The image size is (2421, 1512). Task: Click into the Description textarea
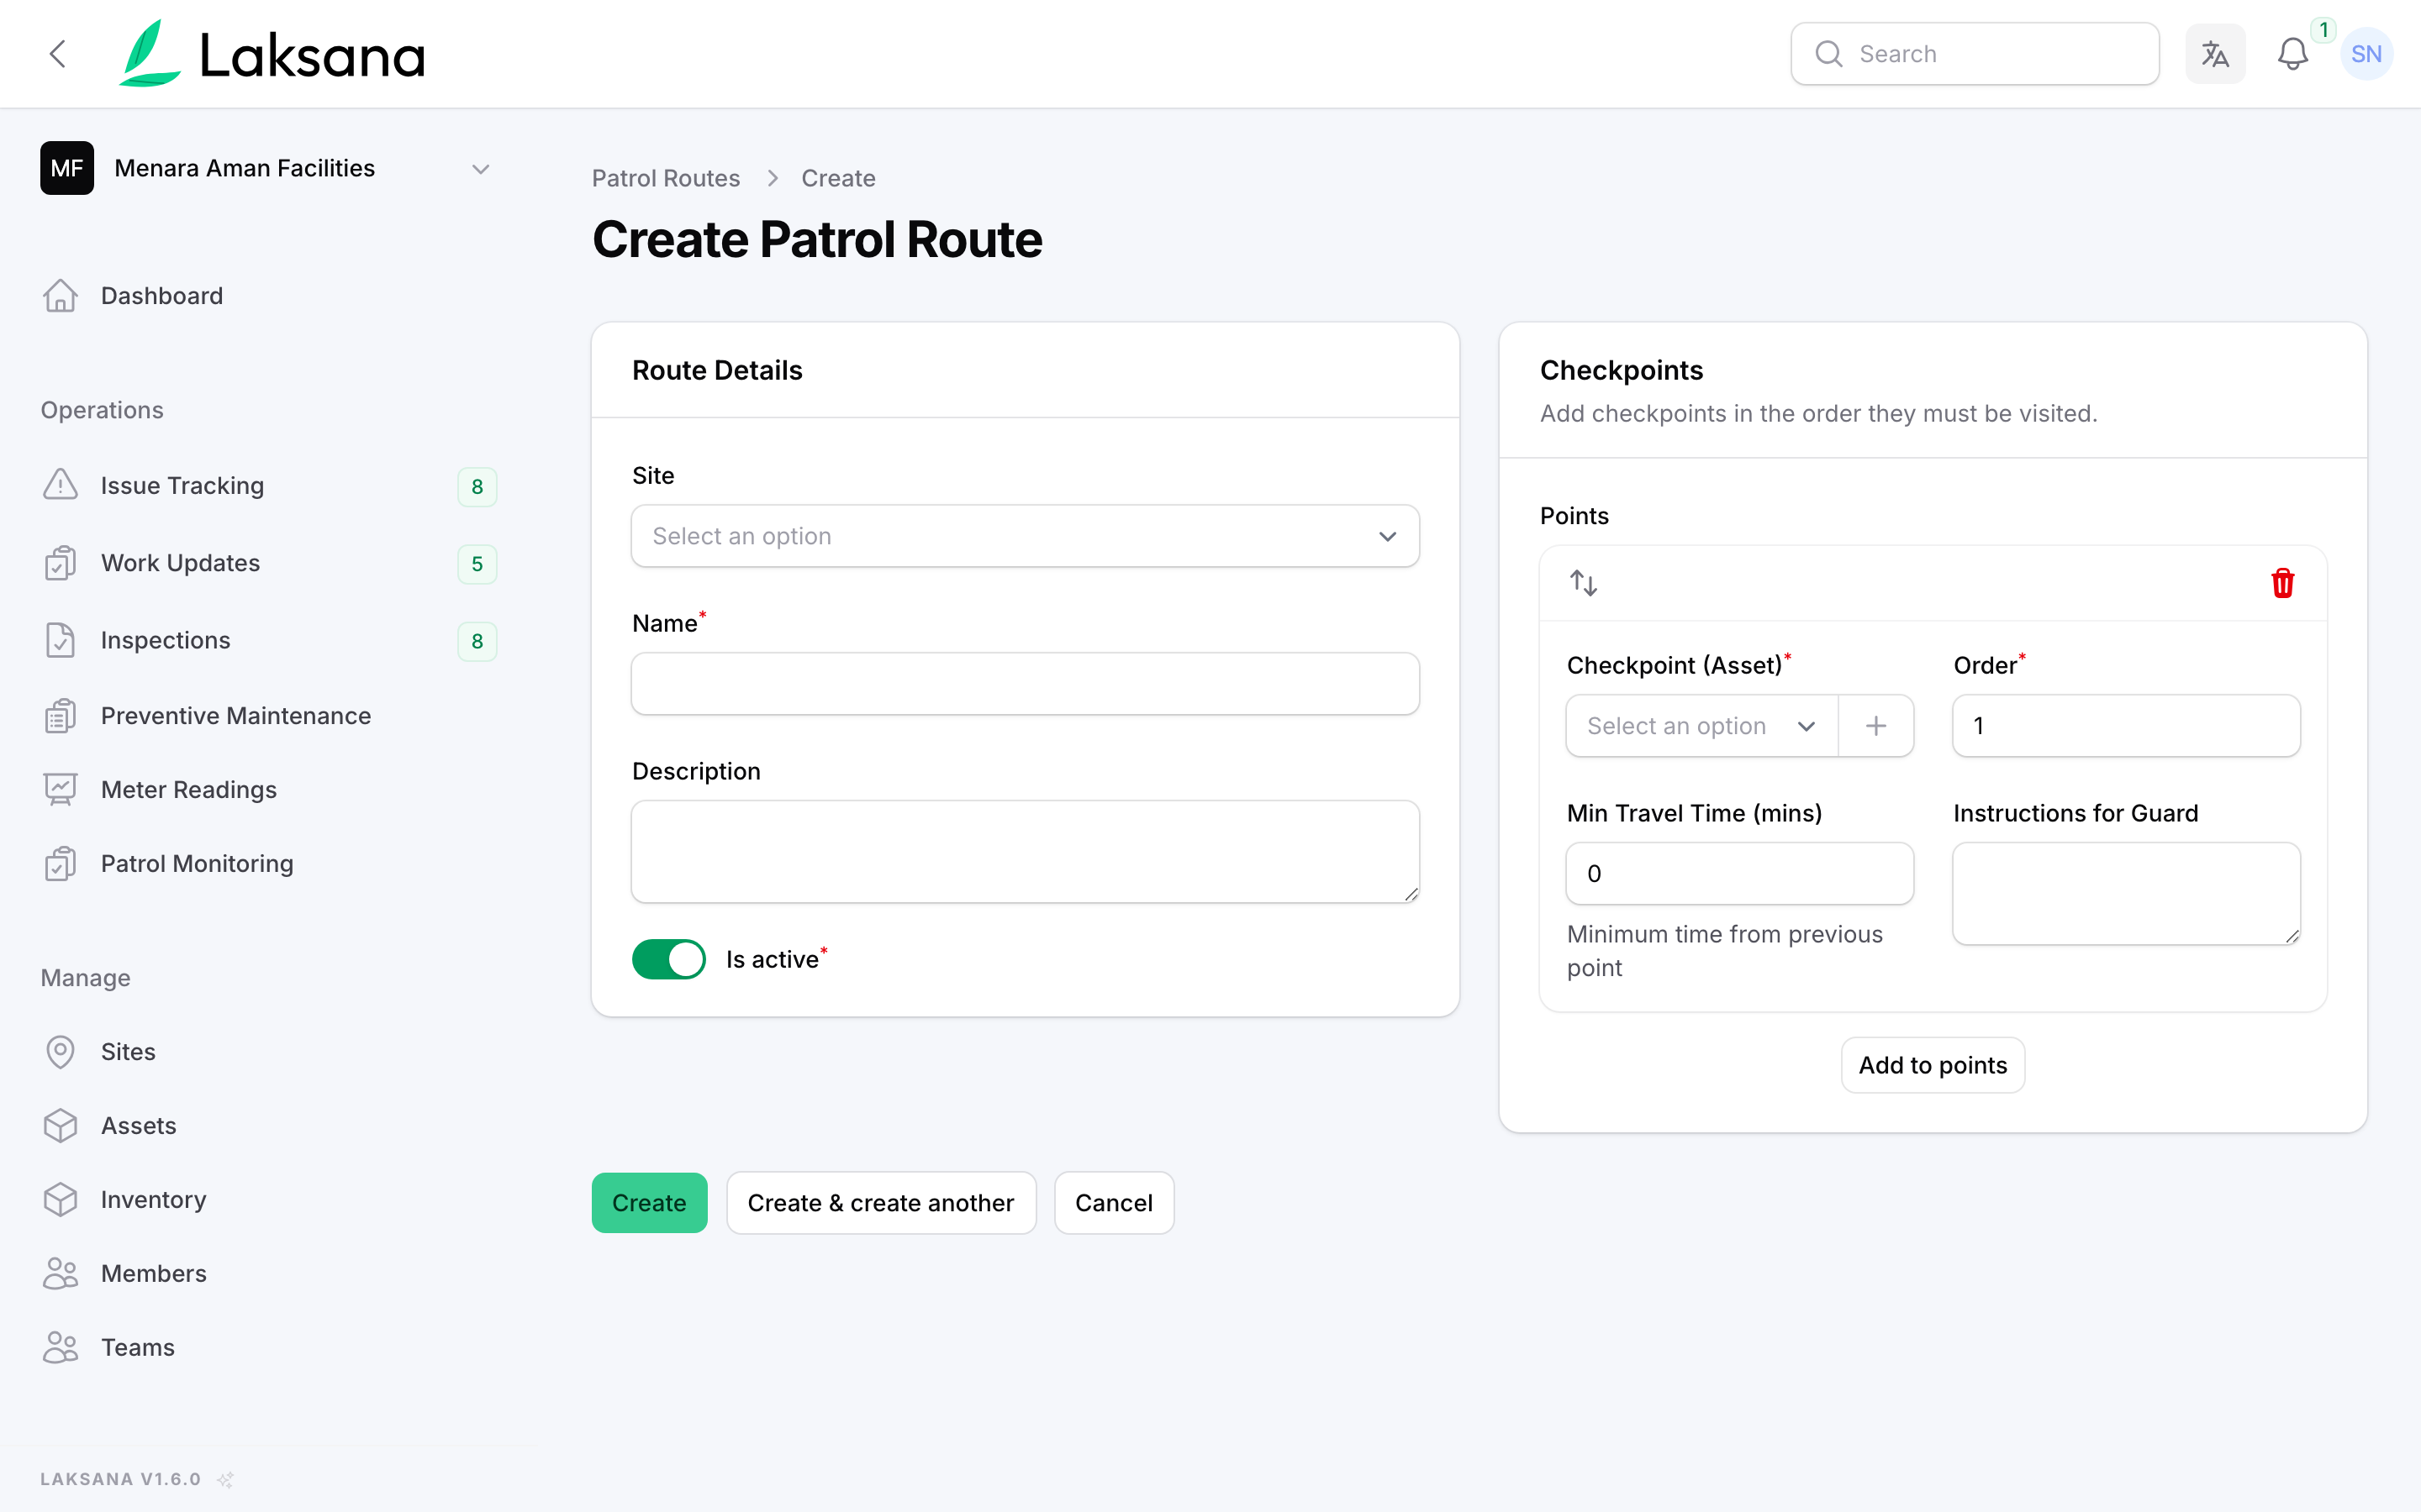[1025, 852]
